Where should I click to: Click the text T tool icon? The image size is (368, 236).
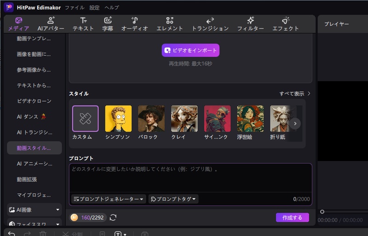point(118,234)
